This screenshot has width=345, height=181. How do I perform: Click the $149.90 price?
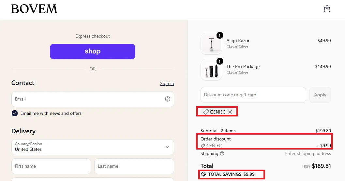tap(323, 66)
